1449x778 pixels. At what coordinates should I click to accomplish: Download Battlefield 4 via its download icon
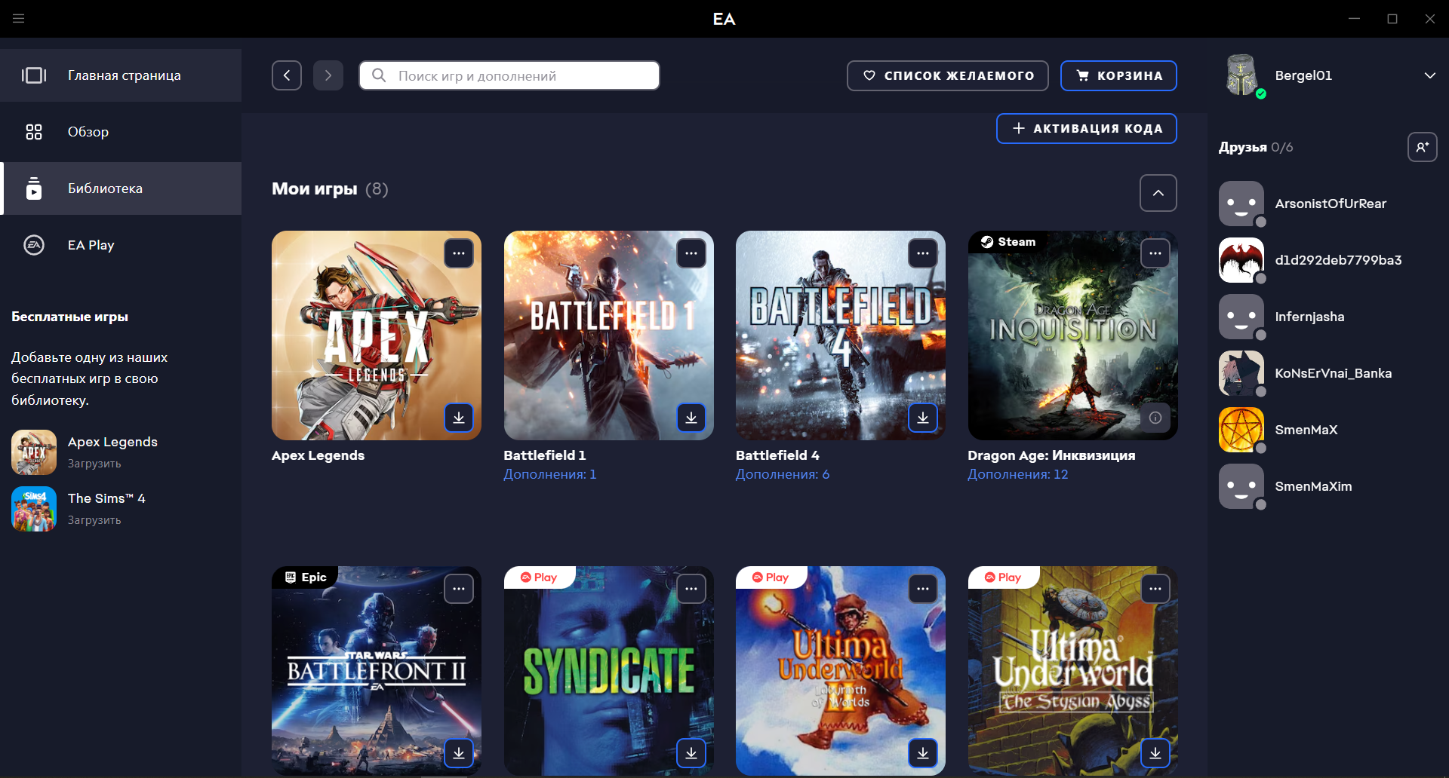(x=923, y=418)
